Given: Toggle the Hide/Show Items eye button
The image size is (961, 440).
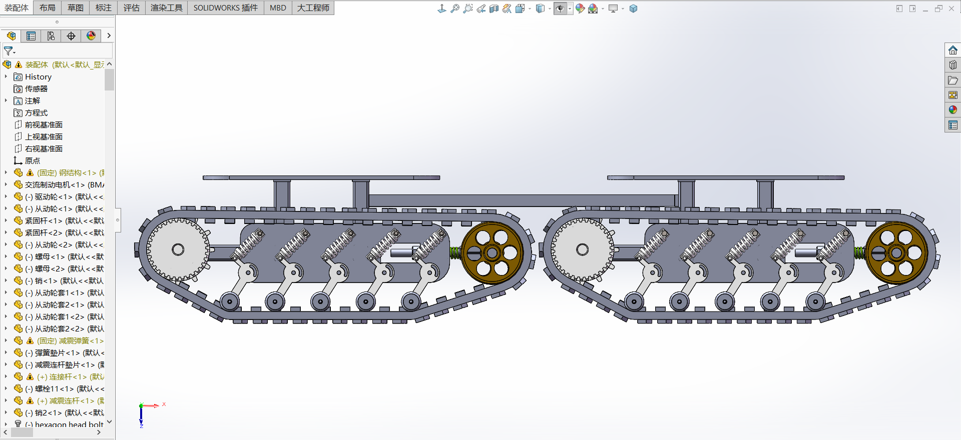Looking at the screenshot, I should [560, 8].
